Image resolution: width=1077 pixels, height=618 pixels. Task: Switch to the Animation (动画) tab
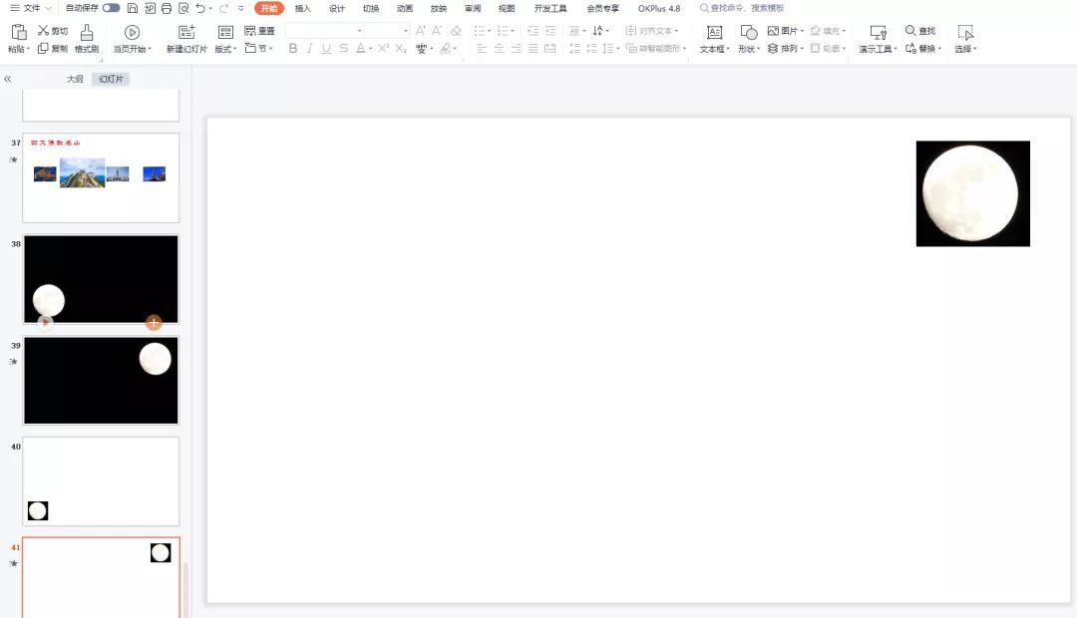(405, 8)
